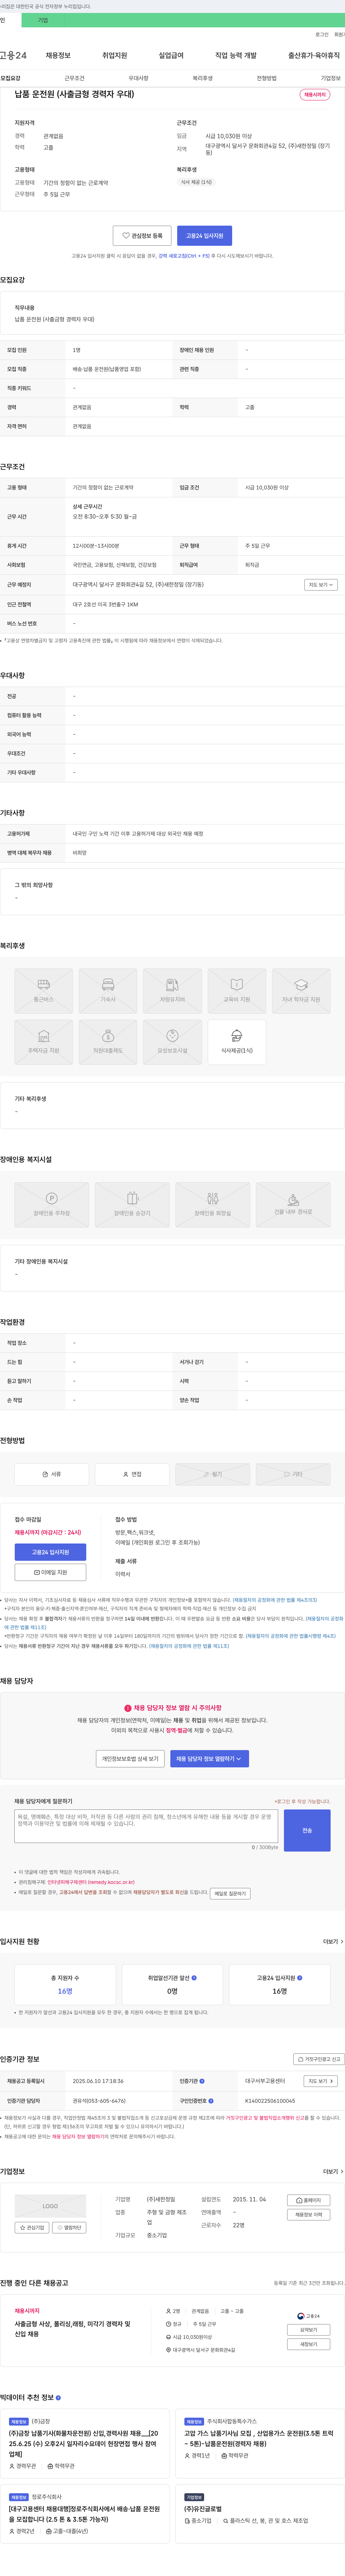Jump to 근무조건 section tab
Viewport: 345px width, 2576px height.
click(x=75, y=78)
